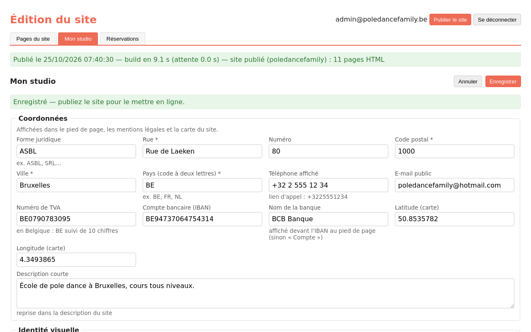Click the hint 'ex. ASBL, SRL...'
Image resolution: width=531 pixels, height=332 pixels.
coord(39,163)
